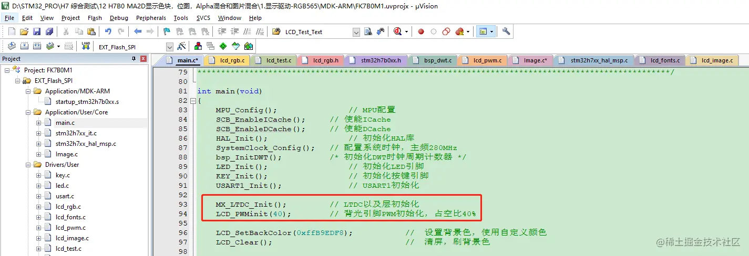Image resolution: width=749 pixels, height=256 pixels.
Task: Open the Project menu
Action: pyautogui.click(x=70, y=18)
